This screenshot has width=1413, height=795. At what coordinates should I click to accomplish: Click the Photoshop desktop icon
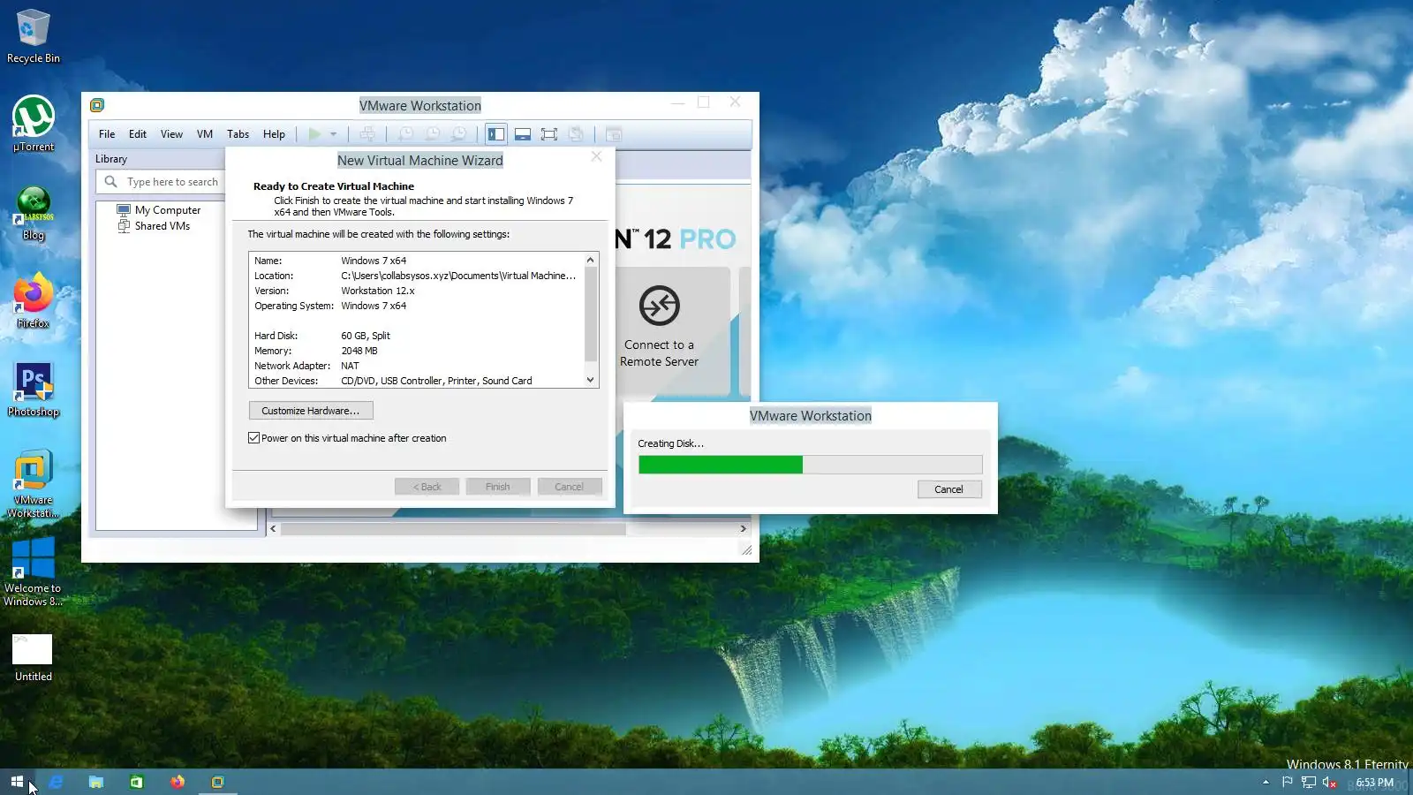(x=34, y=390)
